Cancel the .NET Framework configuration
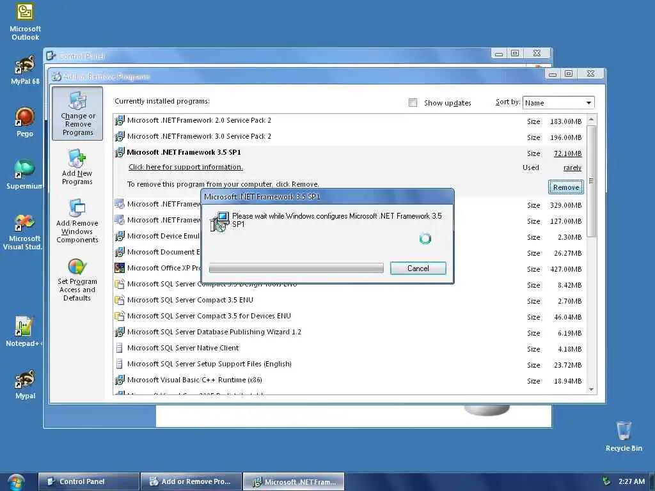 point(418,268)
